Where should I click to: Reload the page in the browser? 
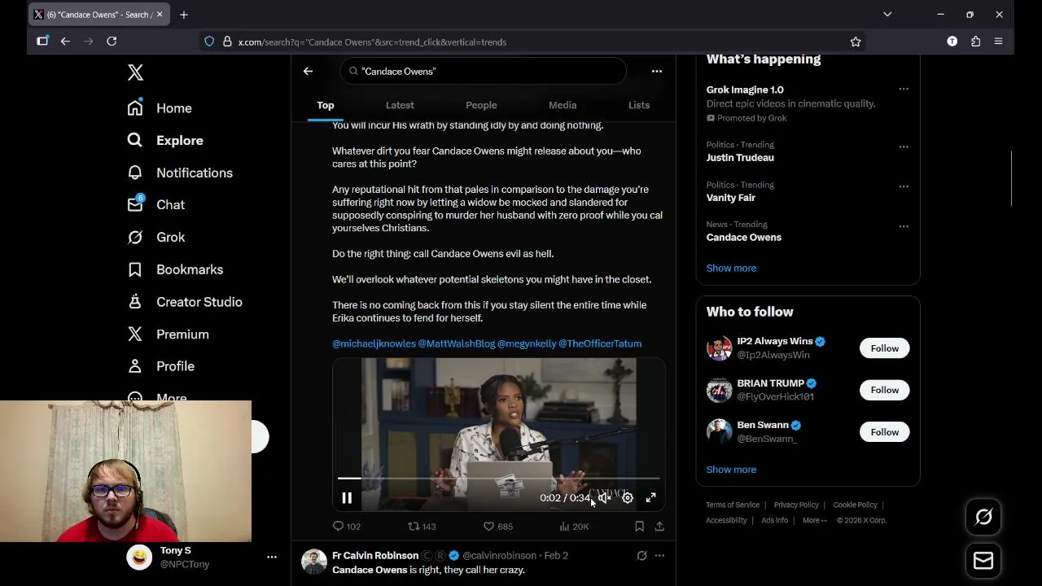point(112,42)
